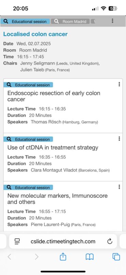Open options menu for Endoscopic resection lecture
The width and height of the screenshot is (126, 275).
tap(119, 84)
